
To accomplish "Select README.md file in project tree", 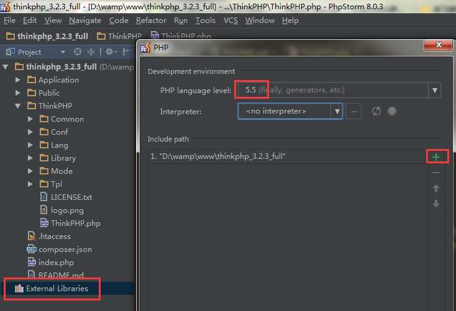I will pos(55,274).
